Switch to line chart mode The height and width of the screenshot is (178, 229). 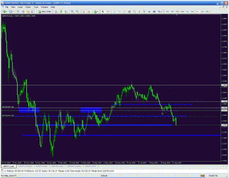66,11
